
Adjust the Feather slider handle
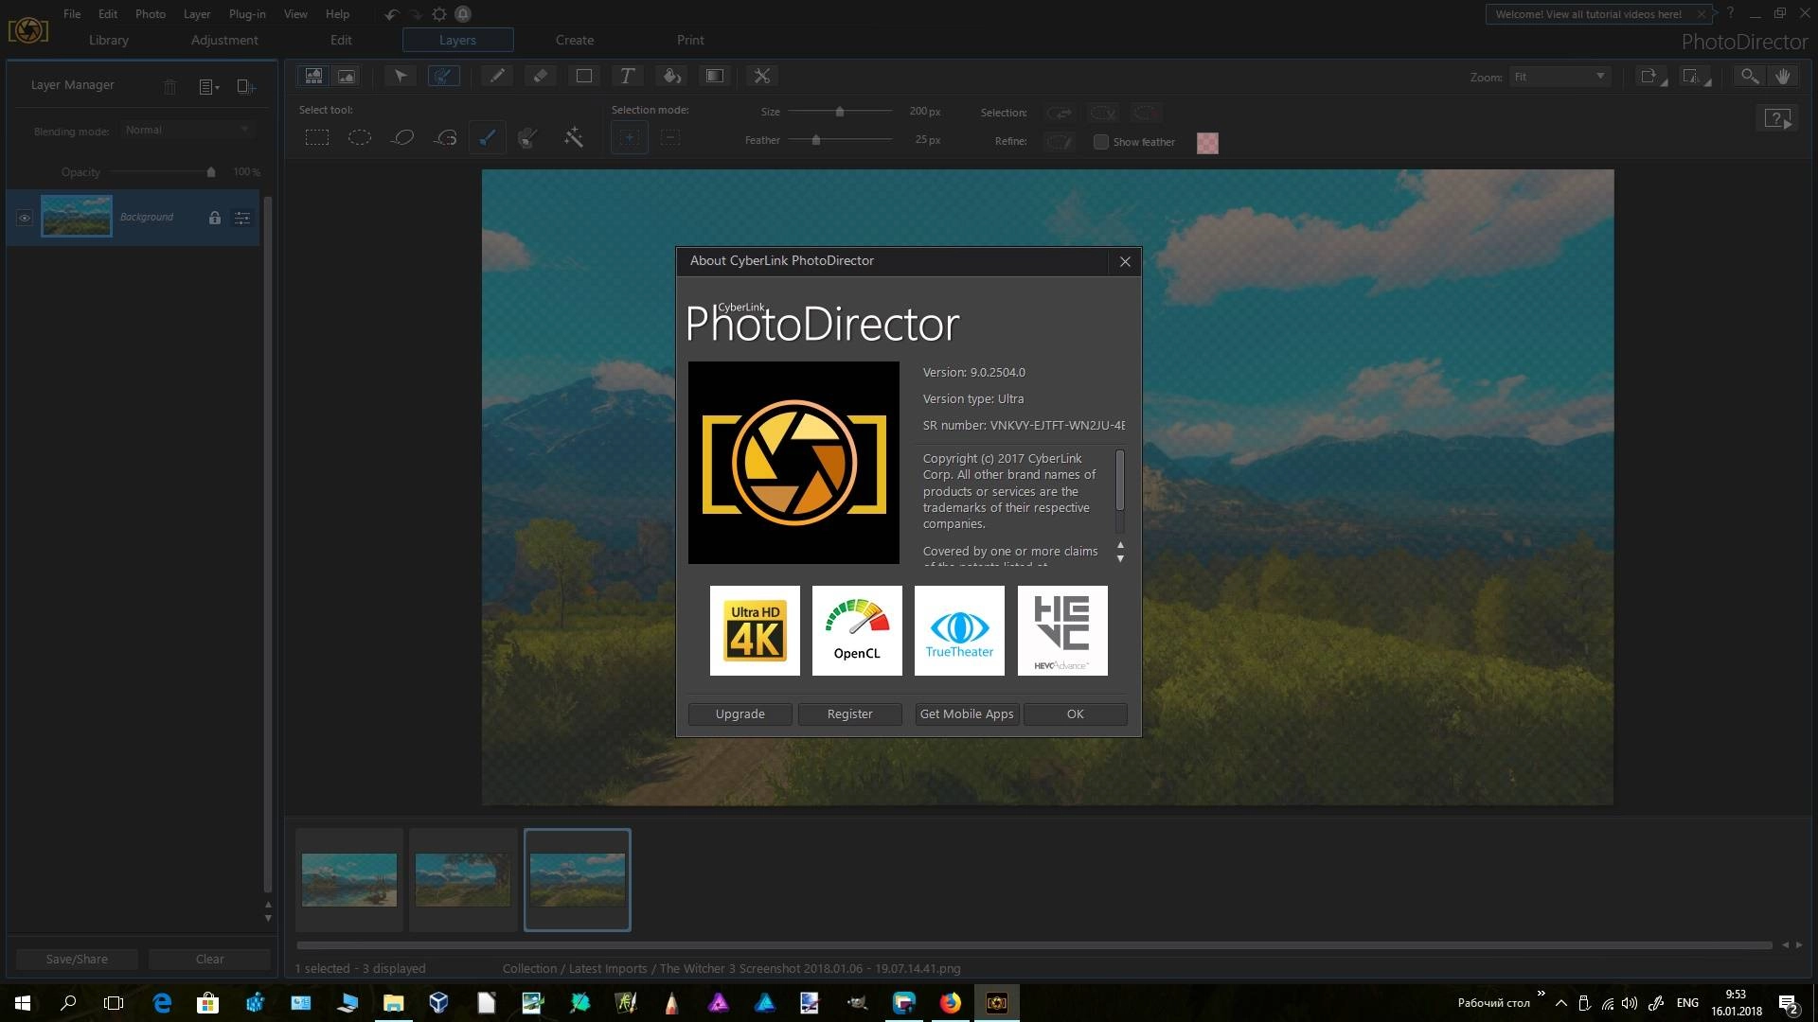(x=815, y=140)
